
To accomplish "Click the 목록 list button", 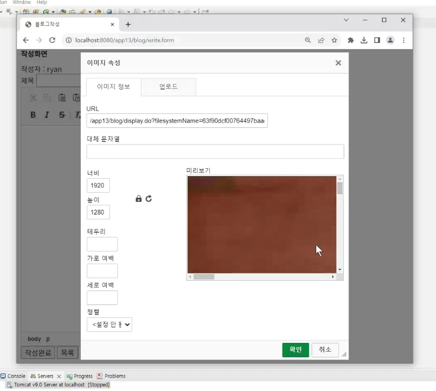I will click(67, 353).
